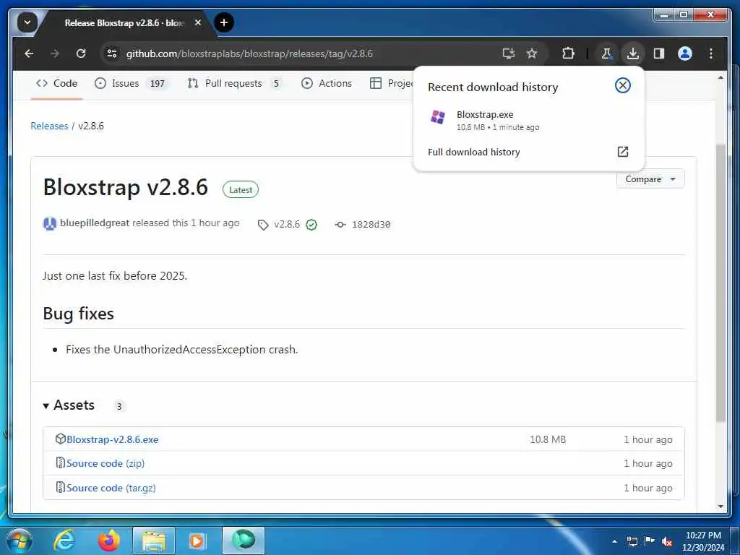The height and width of the screenshot is (555, 740).
Task: Launch Internet Explorer from taskbar
Action: pos(64,541)
